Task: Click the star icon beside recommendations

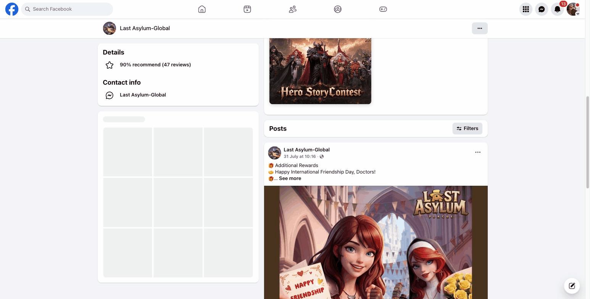Action: [x=110, y=65]
